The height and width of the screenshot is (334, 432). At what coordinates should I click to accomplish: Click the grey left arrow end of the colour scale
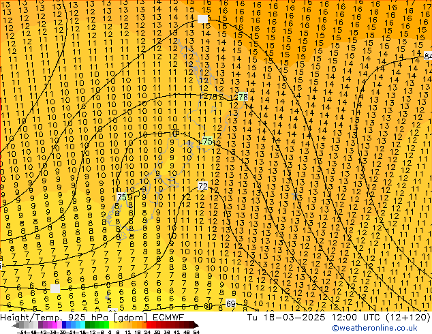point(15,325)
